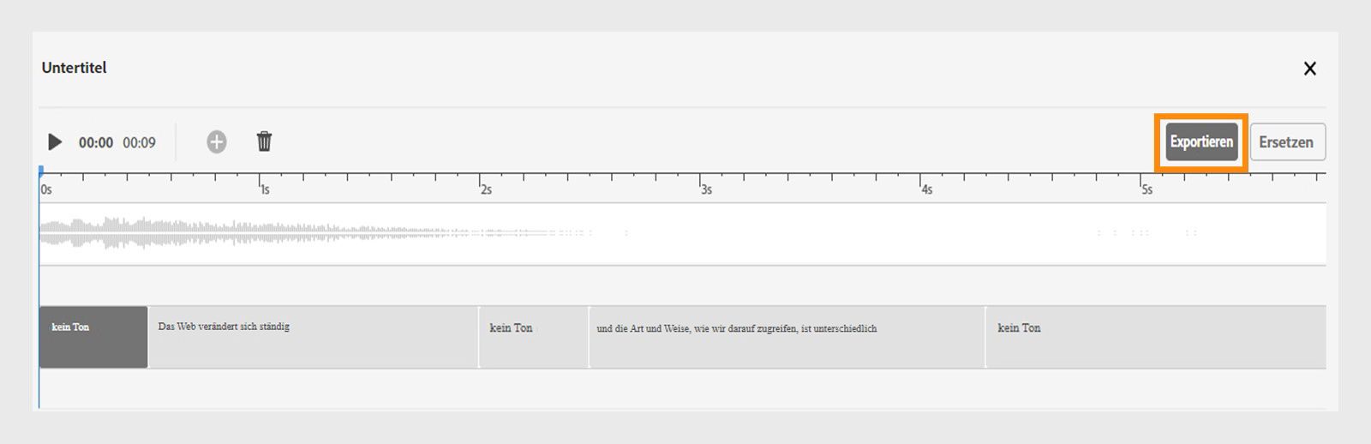Jump to the 1s timeline mark
Viewport: 1371px width, 444px height.
click(x=260, y=183)
